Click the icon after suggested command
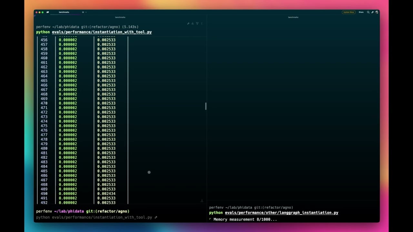 click(156, 217)
